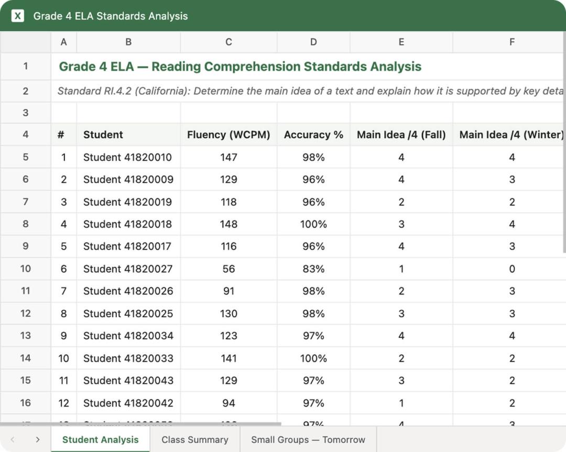Select fluency value 56
The image size is (566, 452).
coord(228,269)
